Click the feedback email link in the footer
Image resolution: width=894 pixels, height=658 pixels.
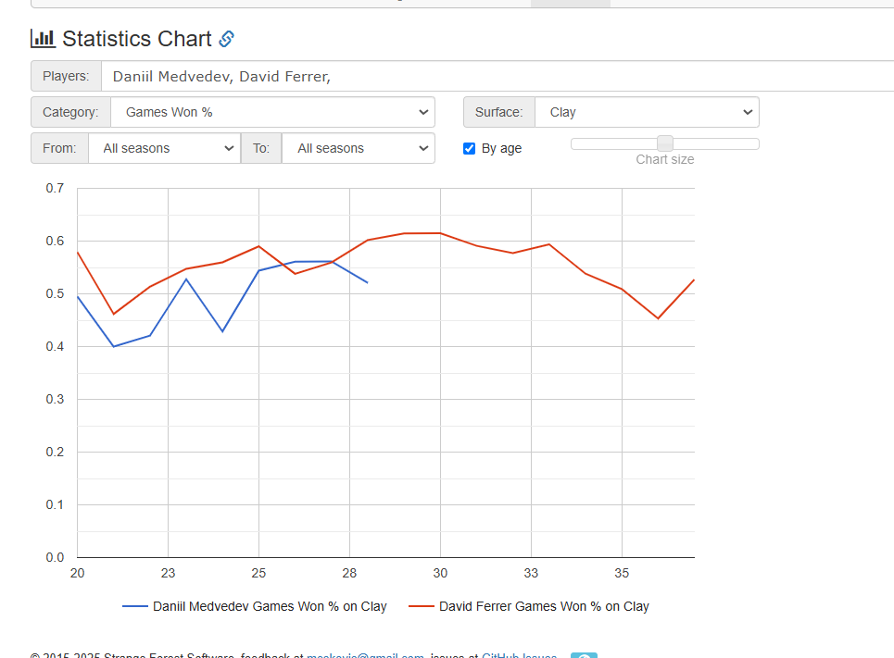coord(365,655)
